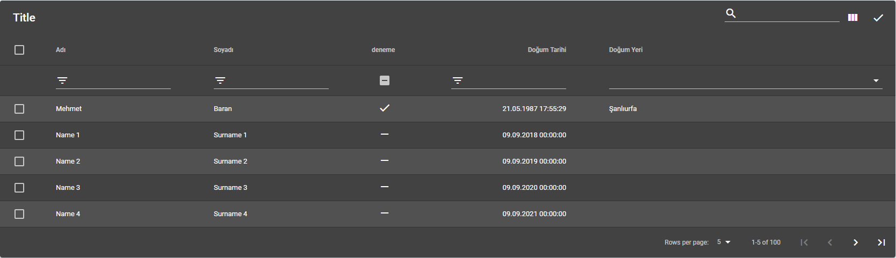This screenshot has width=896, height=258.
Task: Click the table Title heading
Action: (x=24, y=18)
